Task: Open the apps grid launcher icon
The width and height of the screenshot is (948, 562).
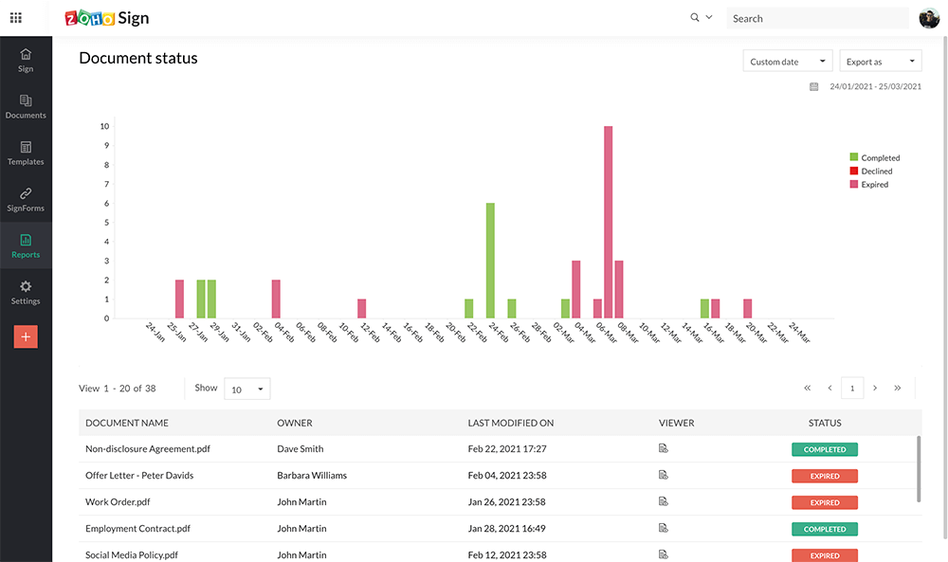Action: click(16, 18)
